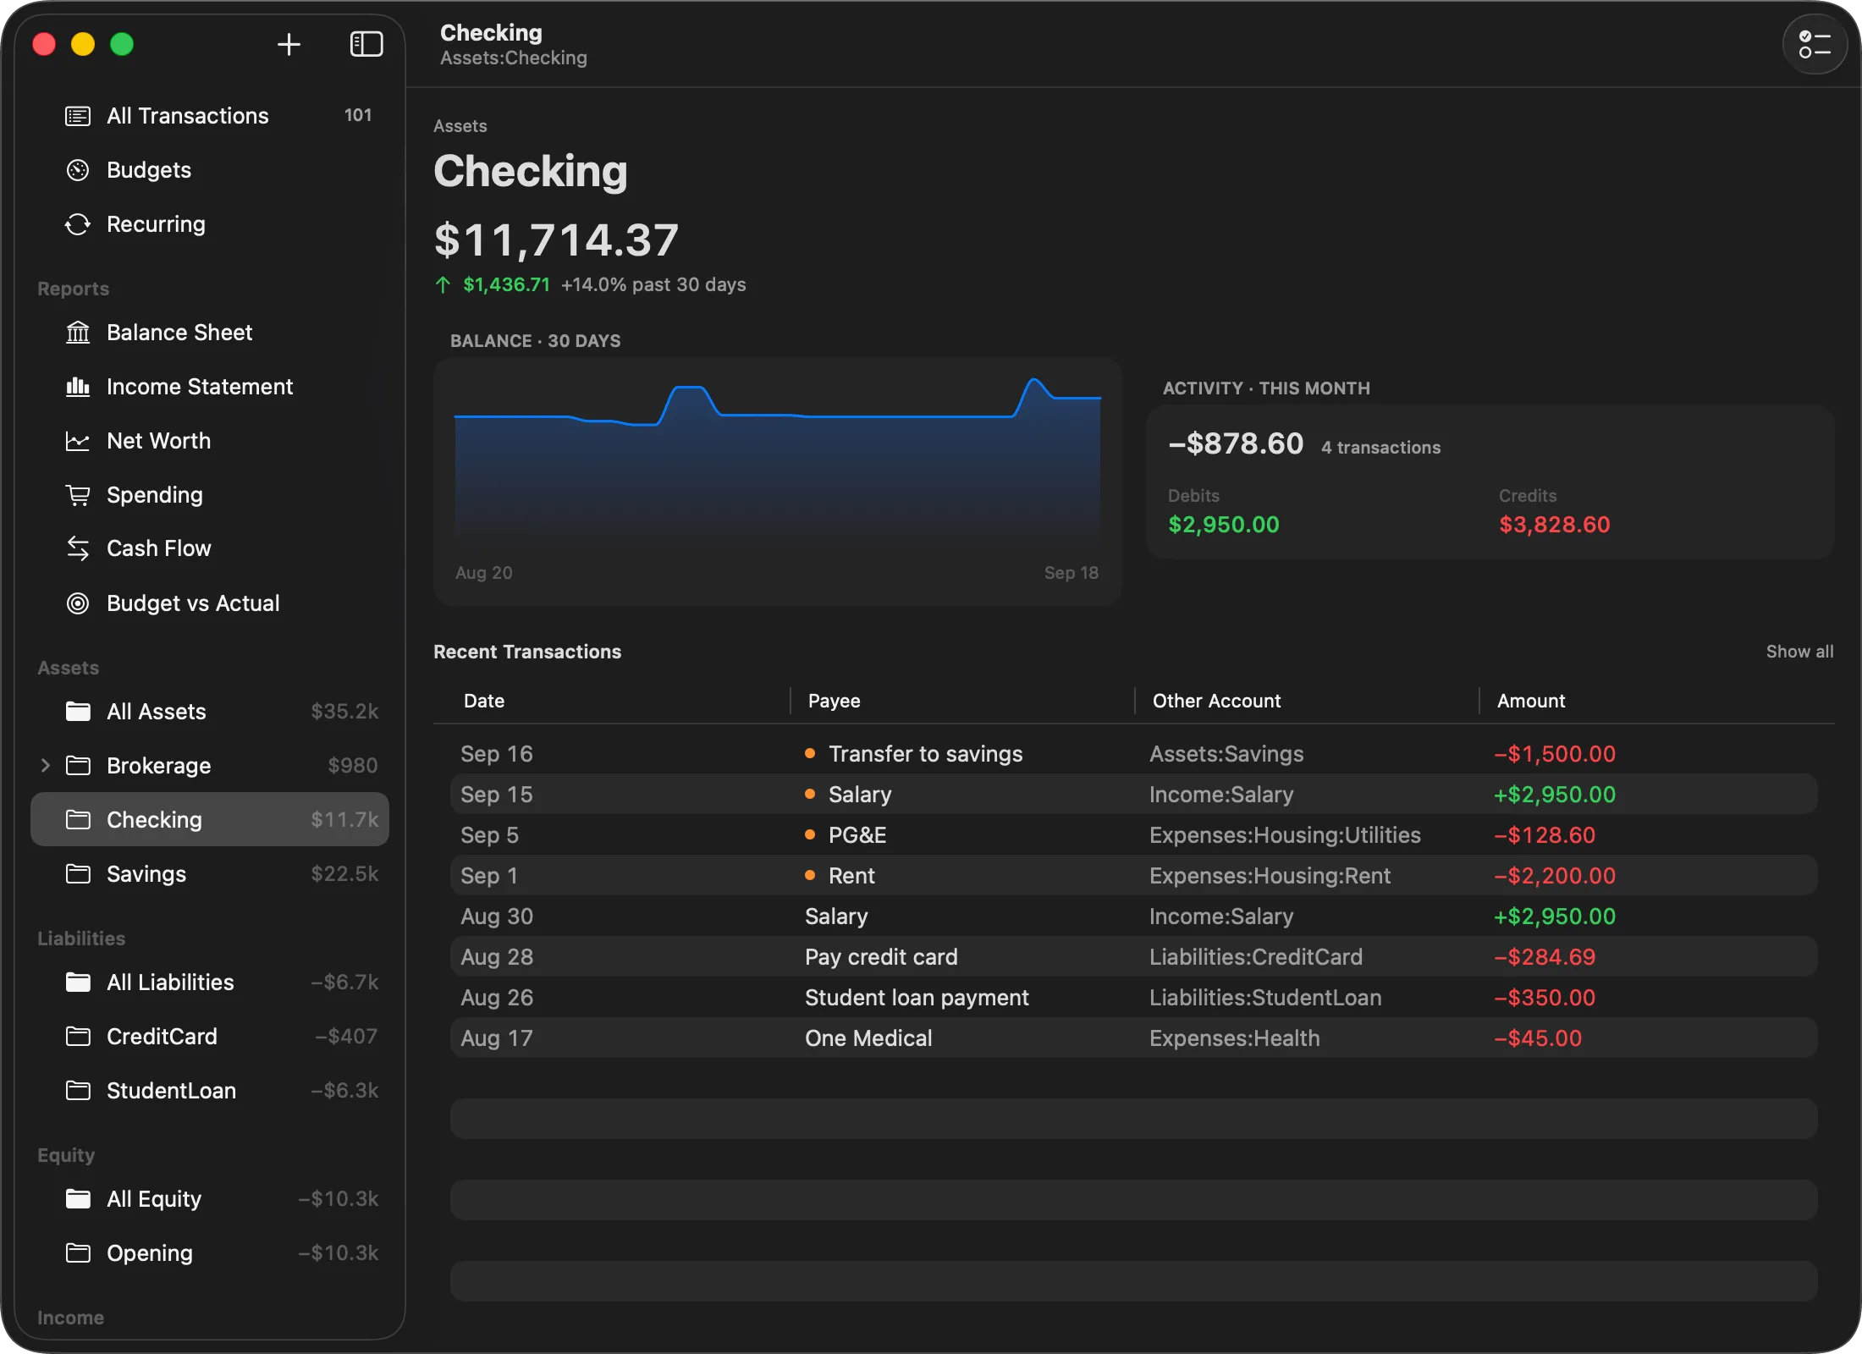Click the All Transactions list icon

click(78, 116)
